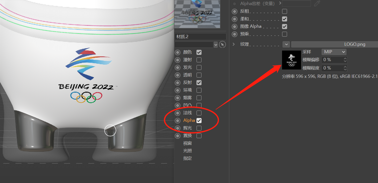This screenshot has width=378, height=183.
Task: Click the 材质.2 material name field
Action: click(200, 37)
